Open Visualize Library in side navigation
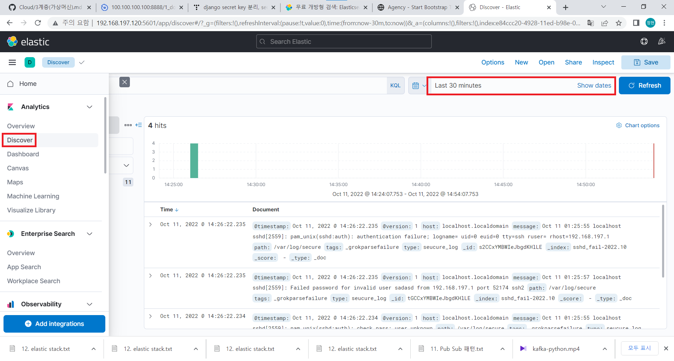 [31, 210]
